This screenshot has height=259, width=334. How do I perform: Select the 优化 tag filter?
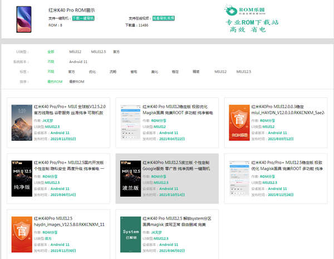point(92,71)
